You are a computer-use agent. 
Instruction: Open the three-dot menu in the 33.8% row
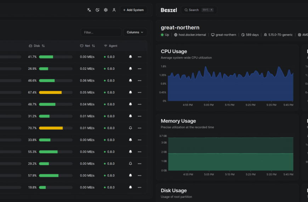pos(139,140)
